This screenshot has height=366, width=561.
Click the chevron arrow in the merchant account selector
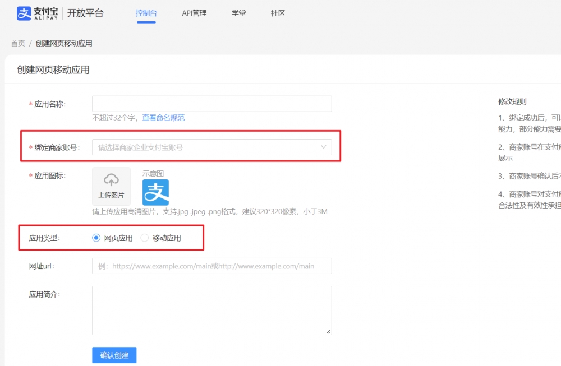(324, 147)
